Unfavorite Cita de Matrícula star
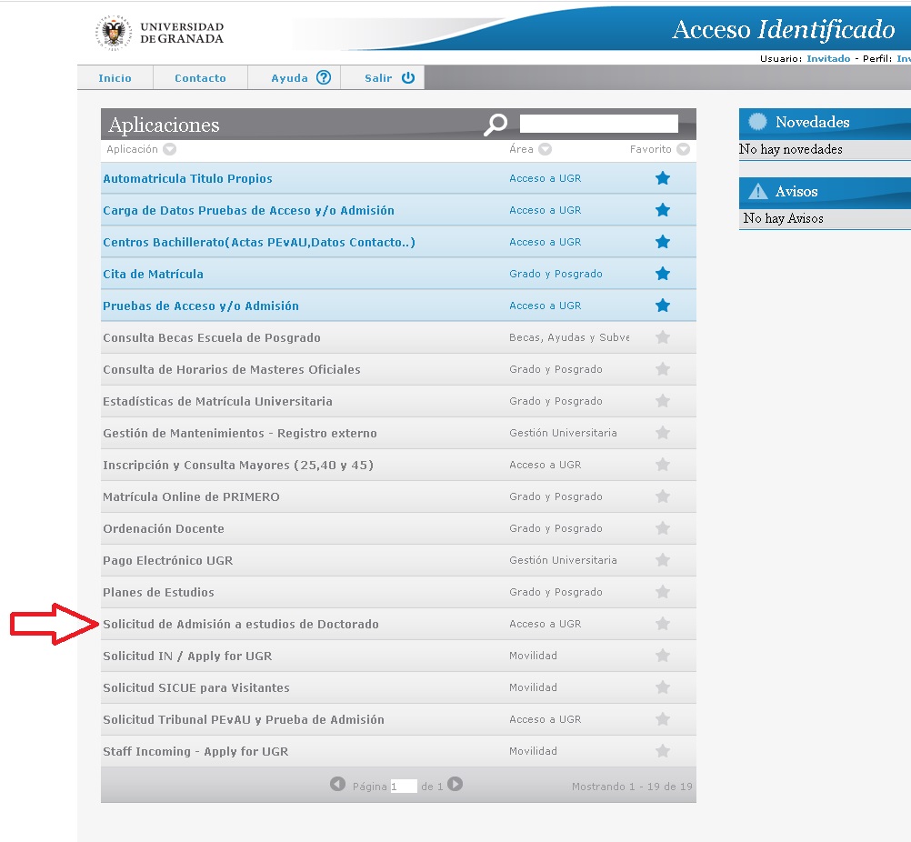Viewport: 911px width, 842px height. [x=663, y=274]
